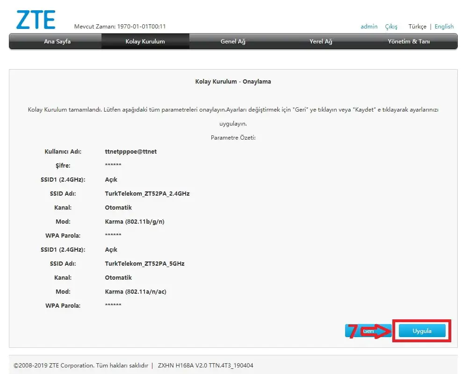Click the admin user link
This screenshot has width=462, height=374.
coord(369,27)
